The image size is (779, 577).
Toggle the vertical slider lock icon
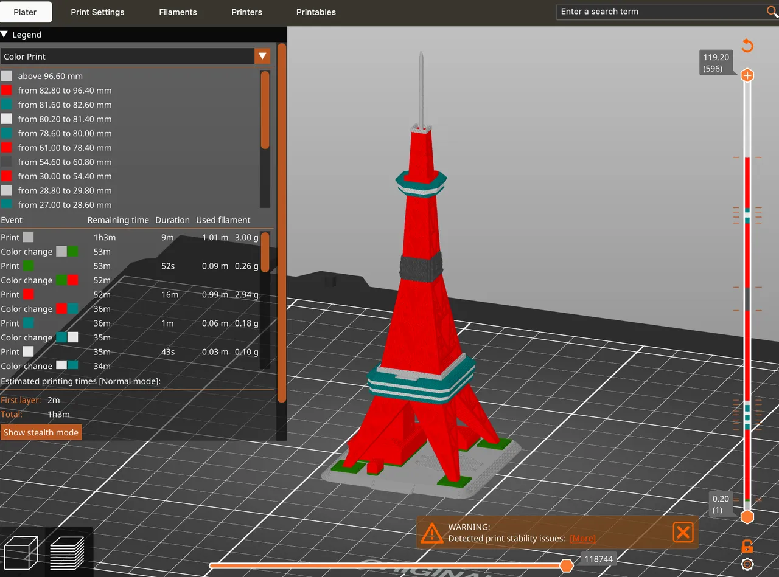pos(747,545)
